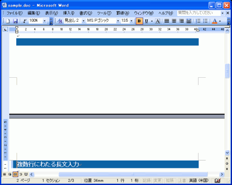Screen dimensions: 232x185
Task: Open the font color dropdown arrow
Action: pyautogui.click(x=220, y=21)
